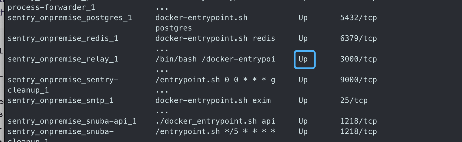Select the sentry_onpremise_relay_1 container name

[63, 59]
